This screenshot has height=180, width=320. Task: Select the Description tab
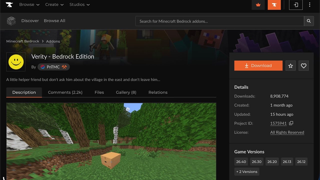(24, 92)
